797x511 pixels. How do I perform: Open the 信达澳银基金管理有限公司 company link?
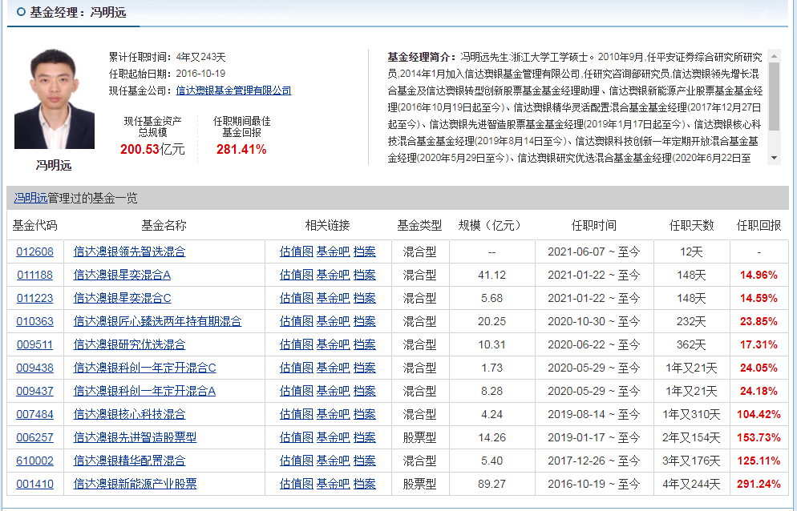[233, 91]
